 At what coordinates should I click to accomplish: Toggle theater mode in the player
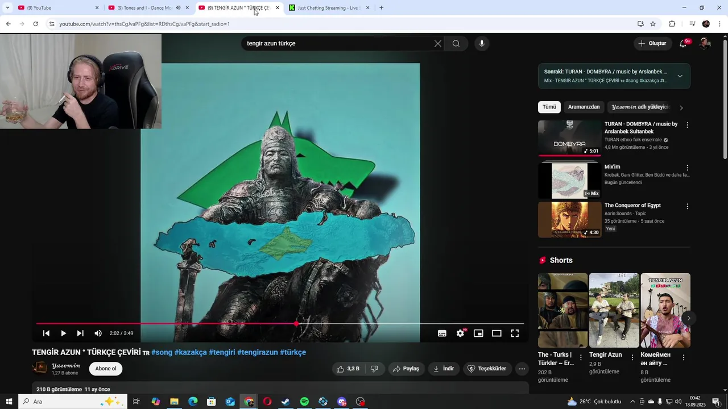click(497, 333)
